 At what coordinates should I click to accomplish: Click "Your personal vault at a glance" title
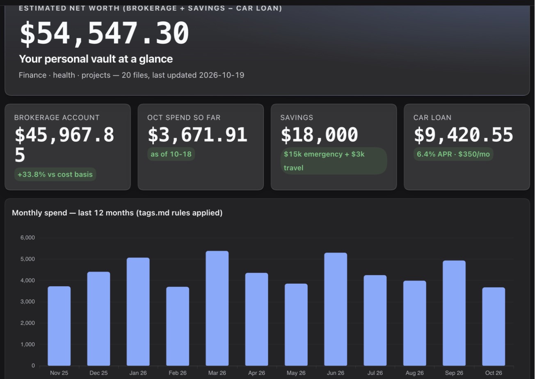point(96,59)
